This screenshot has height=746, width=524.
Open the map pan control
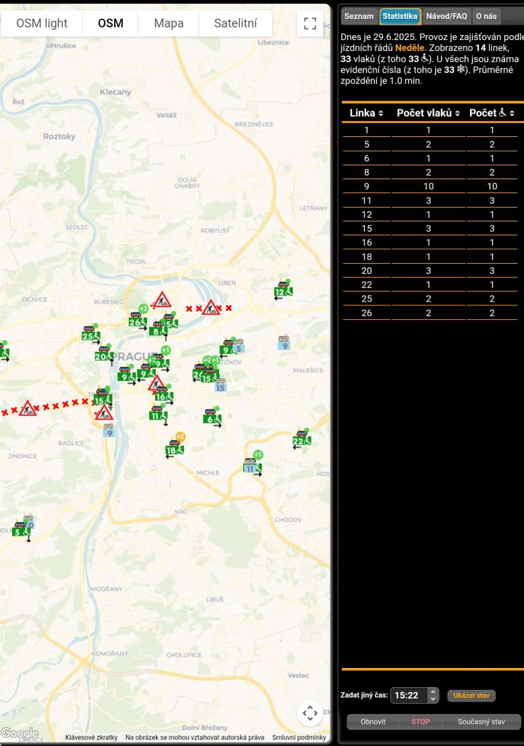pos(310,713)
